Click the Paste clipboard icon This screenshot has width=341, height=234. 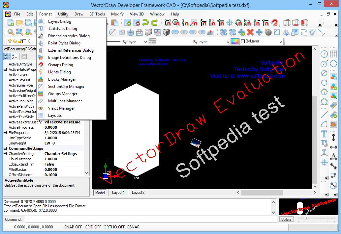coord(115,23)
